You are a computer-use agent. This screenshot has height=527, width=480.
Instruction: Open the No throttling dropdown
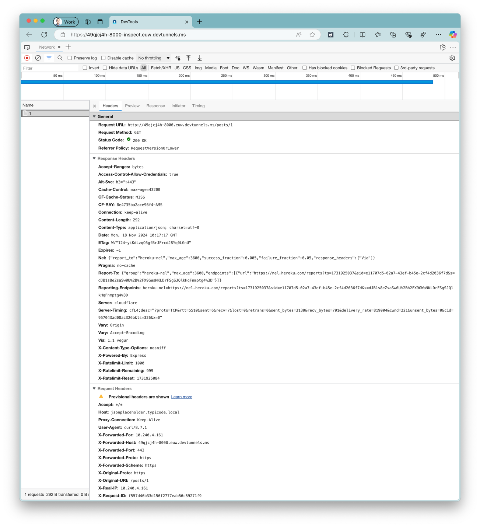[153, 58]
